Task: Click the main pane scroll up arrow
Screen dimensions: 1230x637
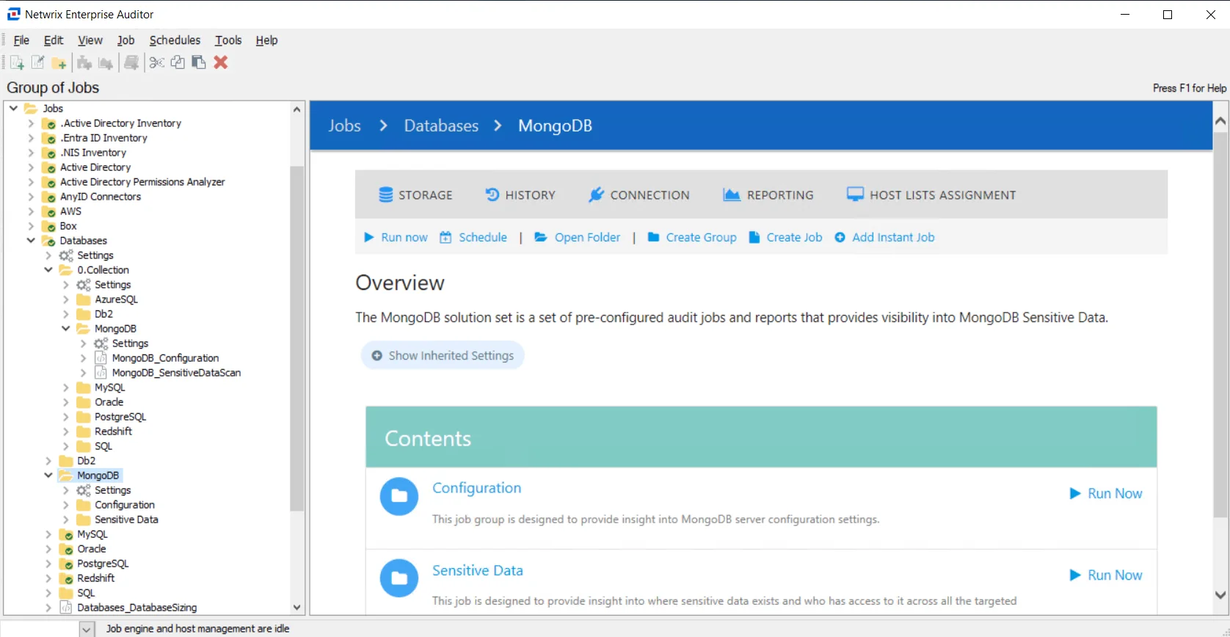Action: point(1220,121)
